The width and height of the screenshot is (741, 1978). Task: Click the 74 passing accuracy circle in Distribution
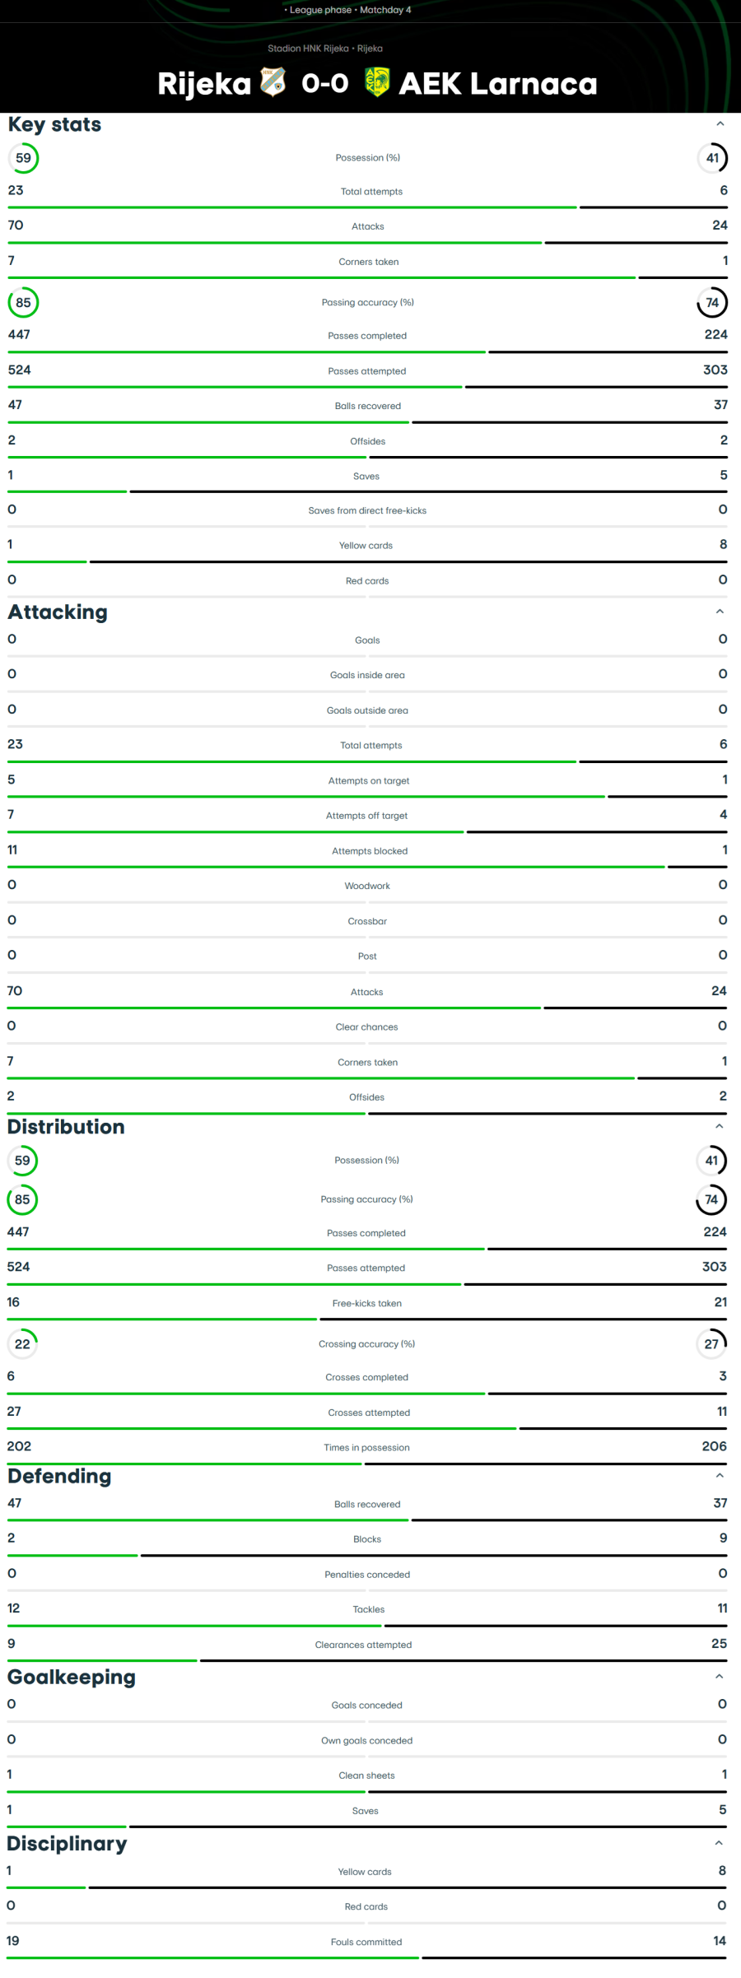[711, 1199]
